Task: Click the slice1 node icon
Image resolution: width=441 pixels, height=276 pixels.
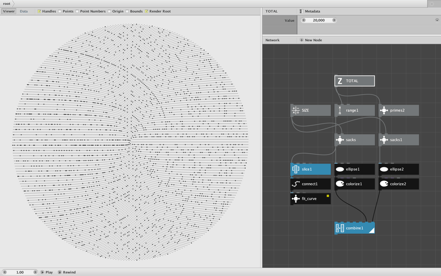Action: (295, 169)
